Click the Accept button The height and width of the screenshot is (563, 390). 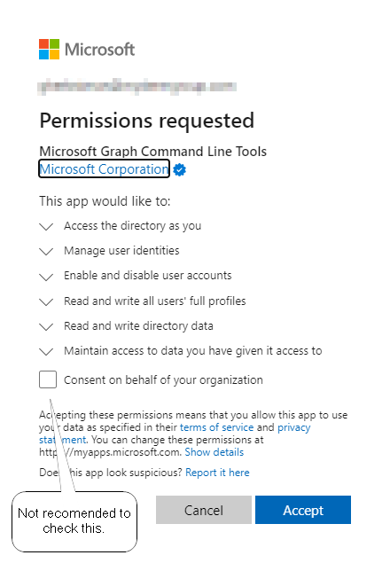303,510
